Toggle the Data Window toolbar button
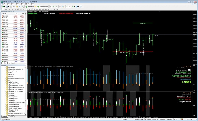The width and height of the screenshot is (198, 121). click(x=14, y=6)
